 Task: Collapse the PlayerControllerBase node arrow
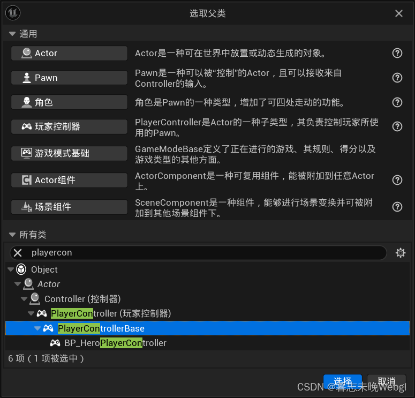[x=37, y=328]
